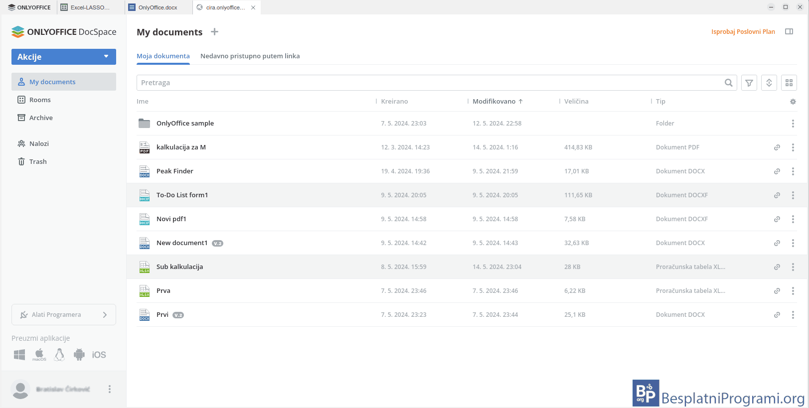Open Sub kalkulacija spreadsheet
The image size is (809, 408).
coord(179,267)
